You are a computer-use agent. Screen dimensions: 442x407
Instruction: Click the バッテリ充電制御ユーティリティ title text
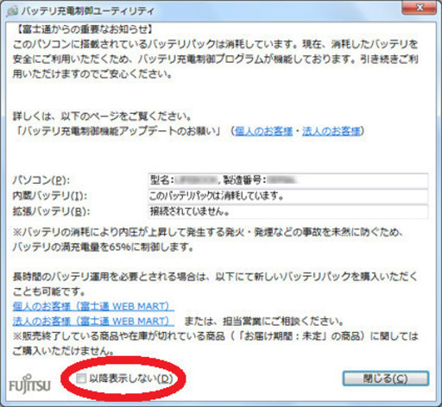[88, 11]
